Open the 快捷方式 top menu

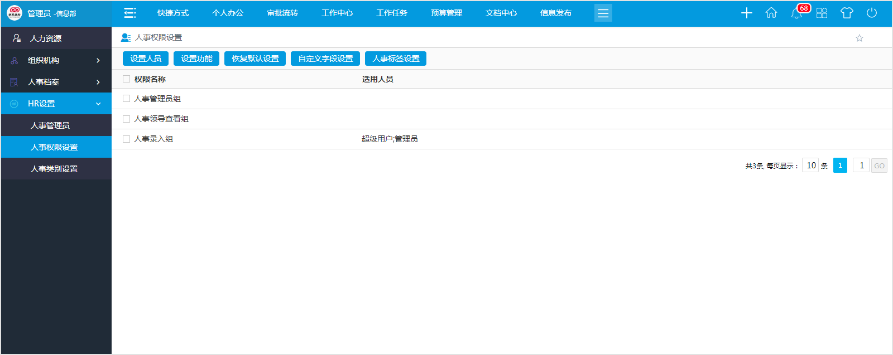pos(173,13)
